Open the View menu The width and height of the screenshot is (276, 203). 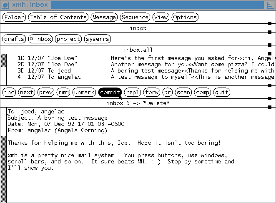tap(161, 17)
